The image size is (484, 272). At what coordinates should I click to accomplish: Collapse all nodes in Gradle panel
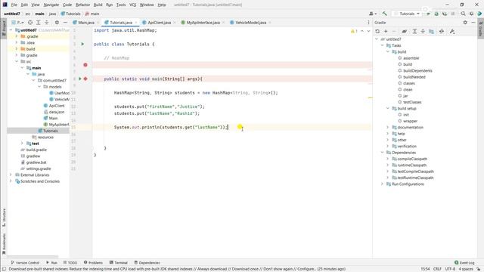click(423, 31)
